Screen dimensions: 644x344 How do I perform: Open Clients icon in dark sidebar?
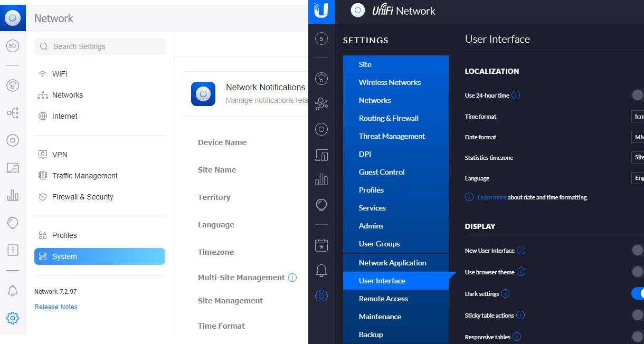click(x=321, y=155)
